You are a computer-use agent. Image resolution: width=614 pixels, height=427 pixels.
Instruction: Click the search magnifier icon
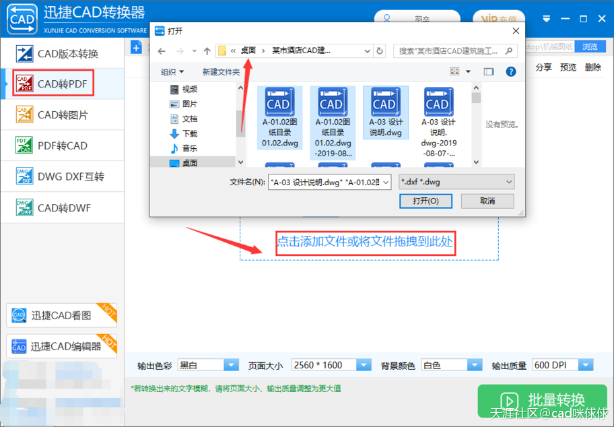coord(509,51)
